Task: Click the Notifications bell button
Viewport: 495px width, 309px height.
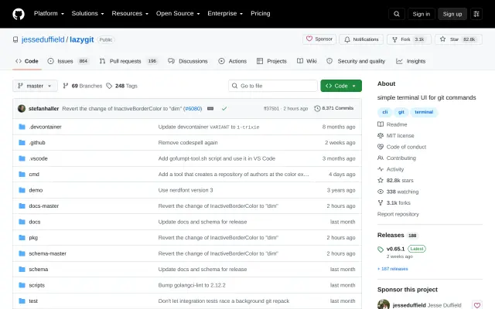Action: (361, 39)
